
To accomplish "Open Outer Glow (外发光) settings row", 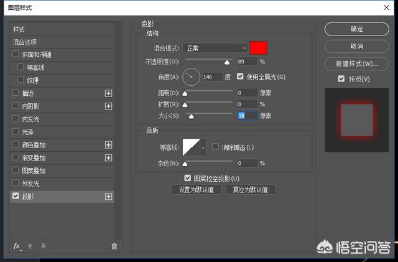I will 62,184.
